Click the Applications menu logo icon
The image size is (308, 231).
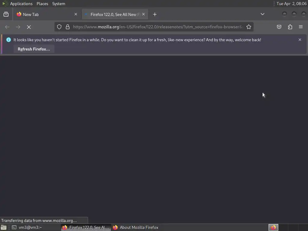pyautogui.click(x=5, y=4)
